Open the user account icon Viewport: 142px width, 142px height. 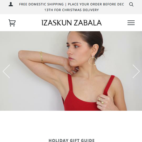11,4
